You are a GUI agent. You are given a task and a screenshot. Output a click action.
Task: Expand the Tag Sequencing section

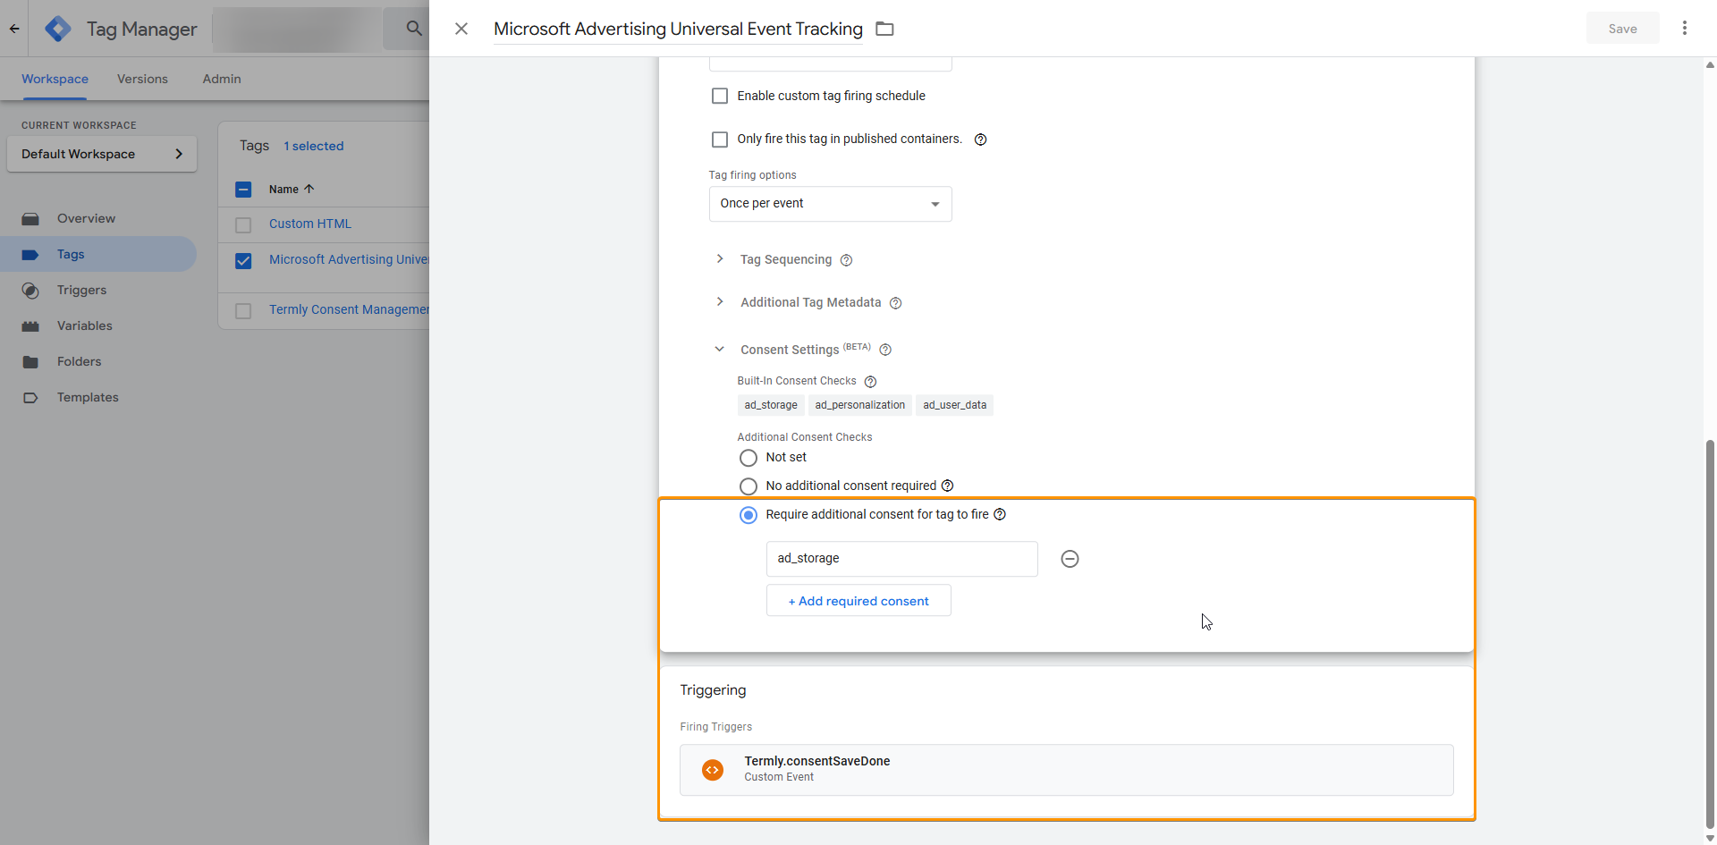click(720, 259)
